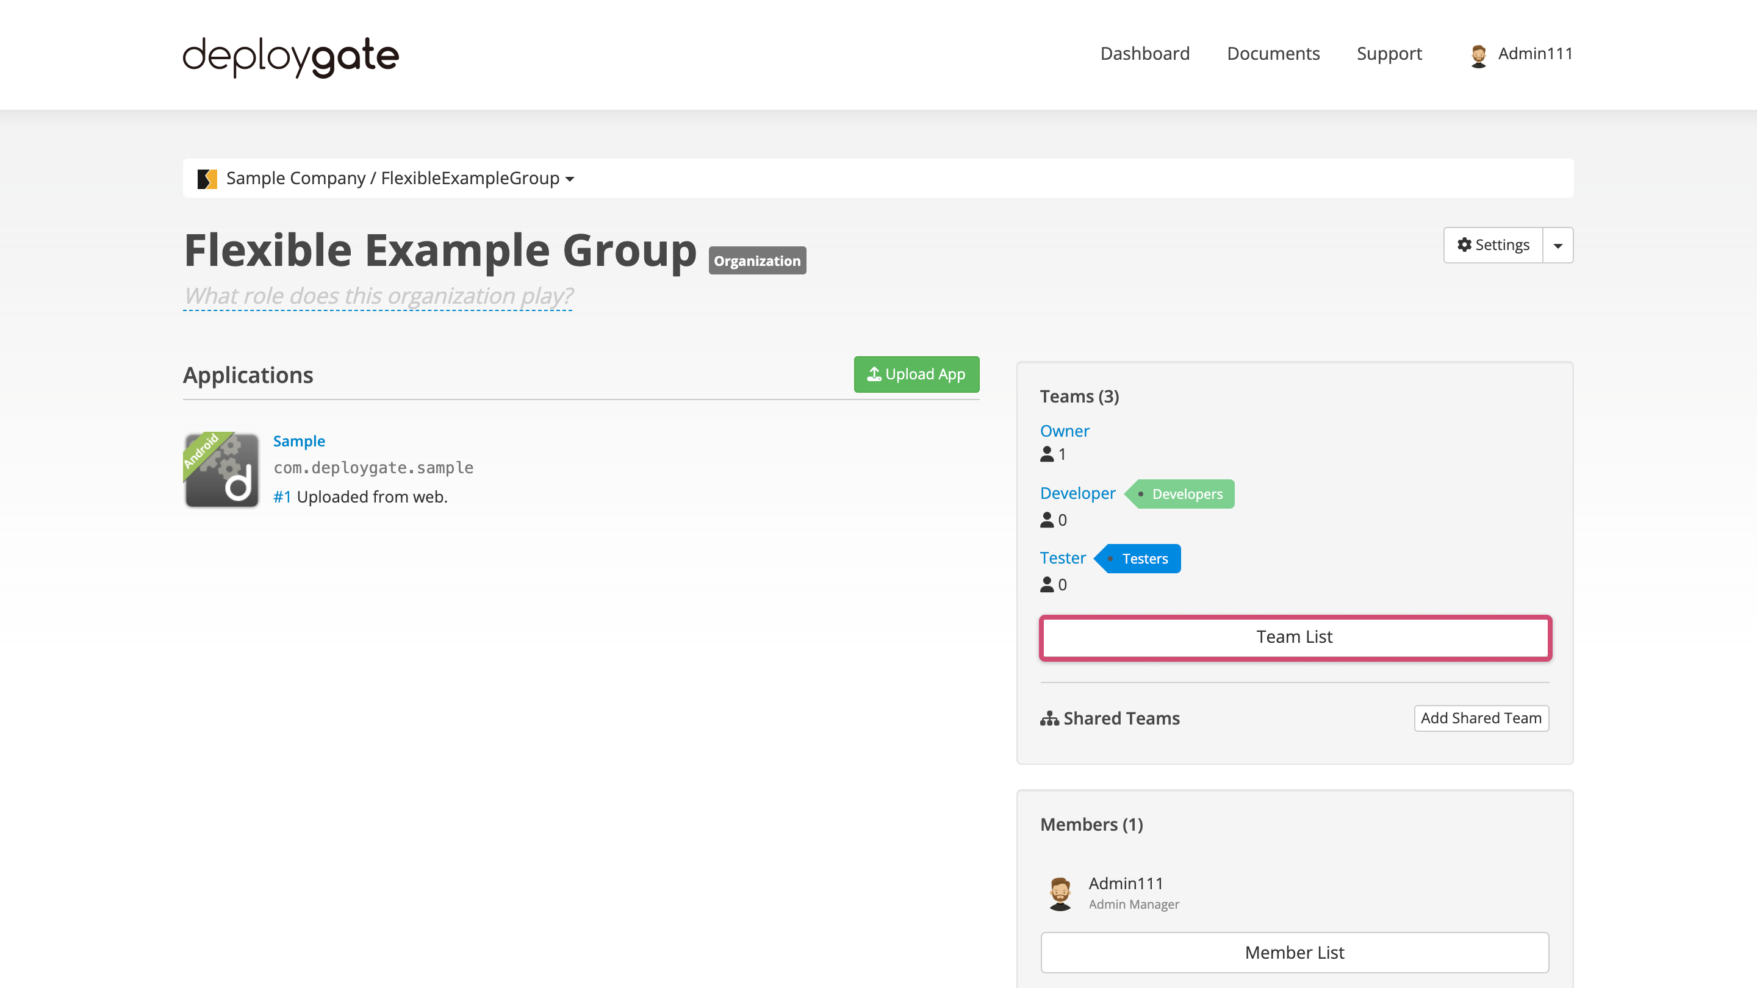
Task: Open the dropdown arrow next to Settings
Action: pyautogui.click(x=1558, y=245)
